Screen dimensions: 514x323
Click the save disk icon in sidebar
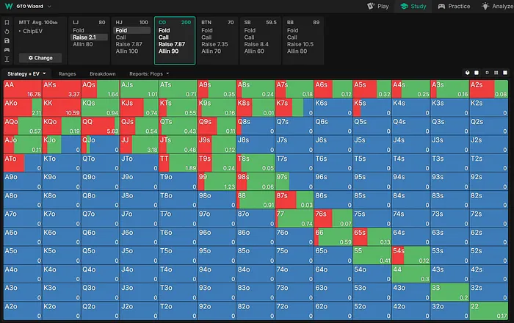pyautogui.click(x=7, y=40)
